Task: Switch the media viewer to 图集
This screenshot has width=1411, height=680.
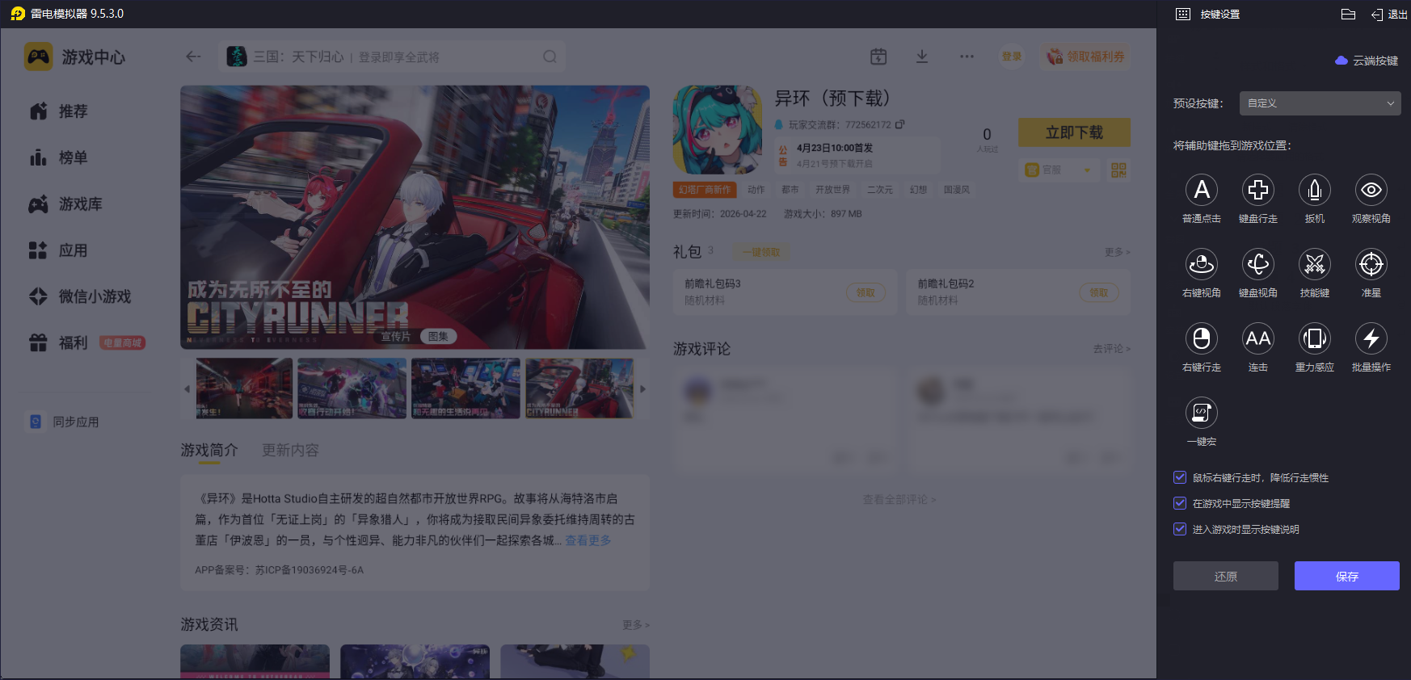Action: (x=438, y=336)
